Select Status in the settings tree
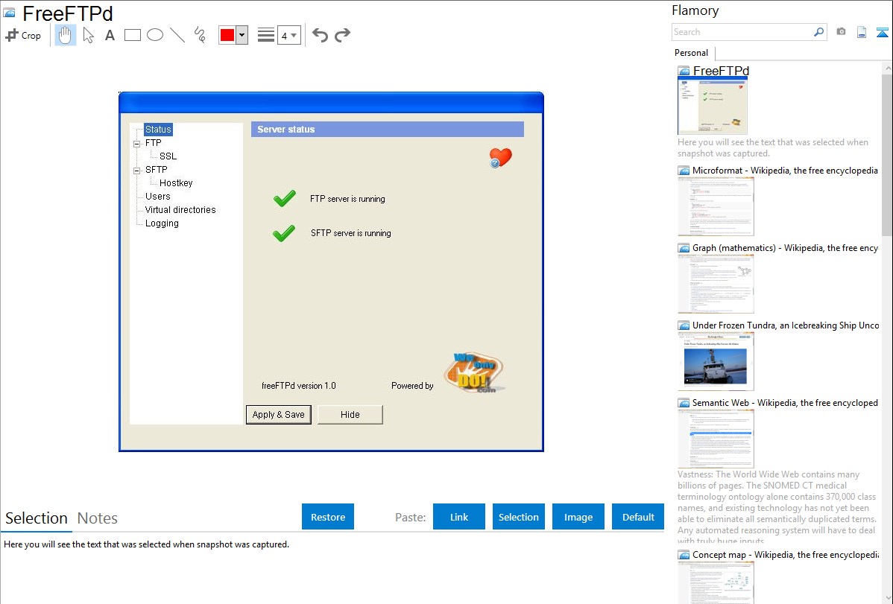The width and height of the screenshot is (893, 604). pyautogui.click(x=158, y=130)
